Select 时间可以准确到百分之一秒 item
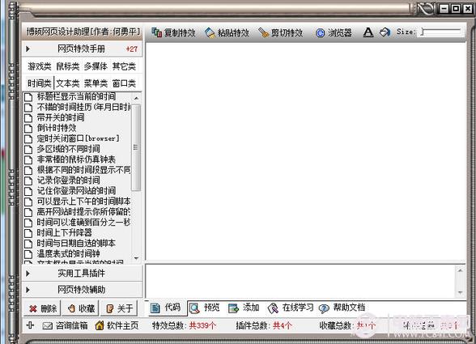Viewport: 476px width, 344px height. [84, 223]
